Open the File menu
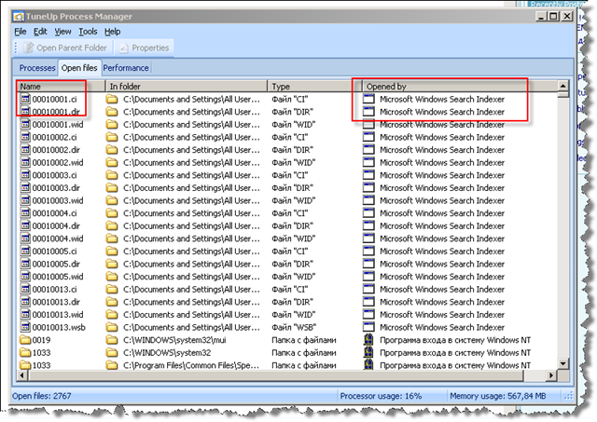 point(21,32)
